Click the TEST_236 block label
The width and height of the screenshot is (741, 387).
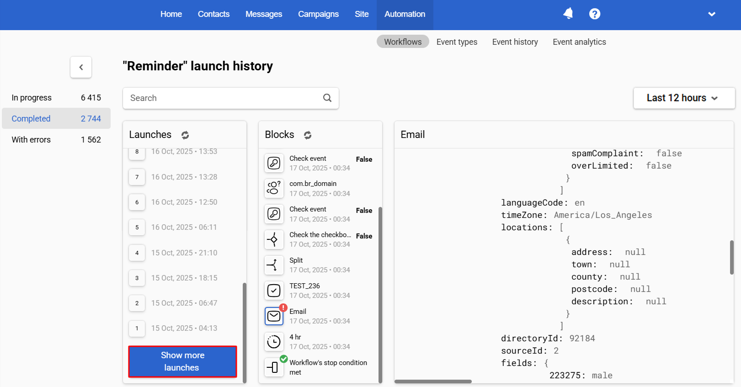(304, 286)
